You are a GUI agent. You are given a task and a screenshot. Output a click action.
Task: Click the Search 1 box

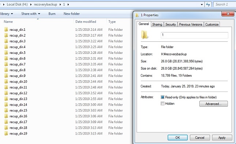[225, 4]
